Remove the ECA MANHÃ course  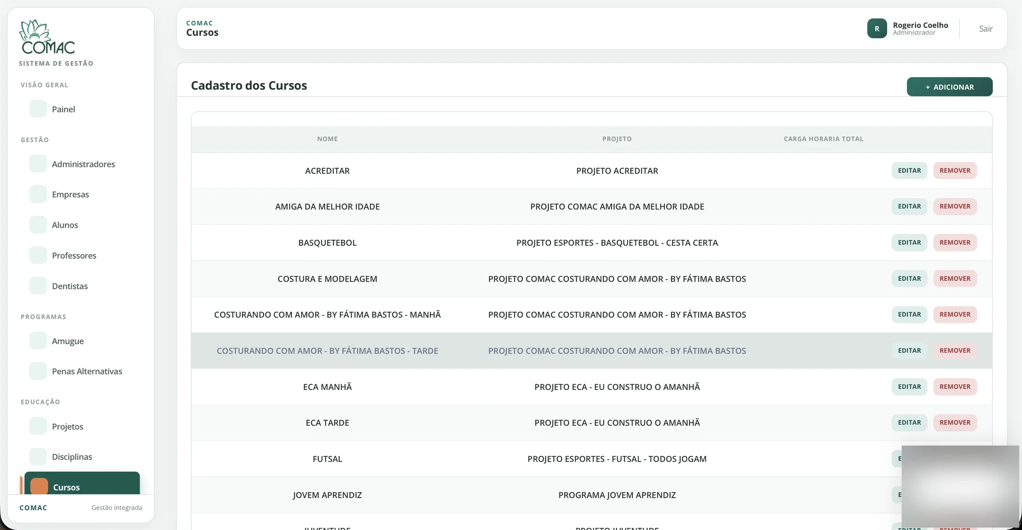coord(955,386)
